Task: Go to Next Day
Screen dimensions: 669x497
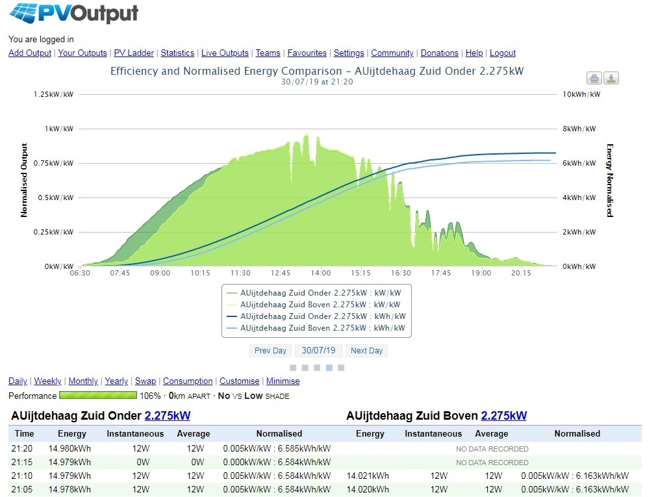Action: [366, 351]
